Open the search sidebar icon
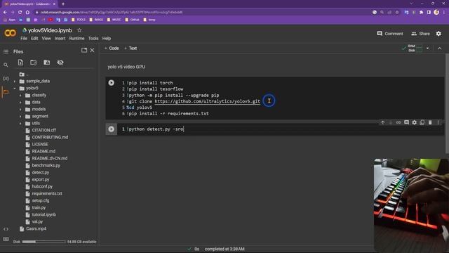The image size is (449, 253). pyautogui.click(x=6, y=65)
